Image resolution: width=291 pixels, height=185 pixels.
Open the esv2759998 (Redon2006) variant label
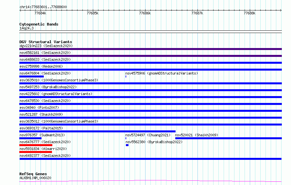41,66
